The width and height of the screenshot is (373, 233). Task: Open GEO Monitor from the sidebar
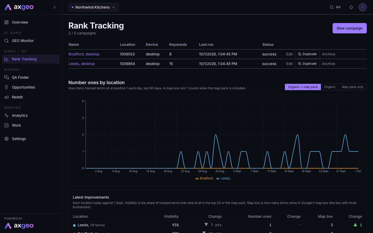point(31,41)
